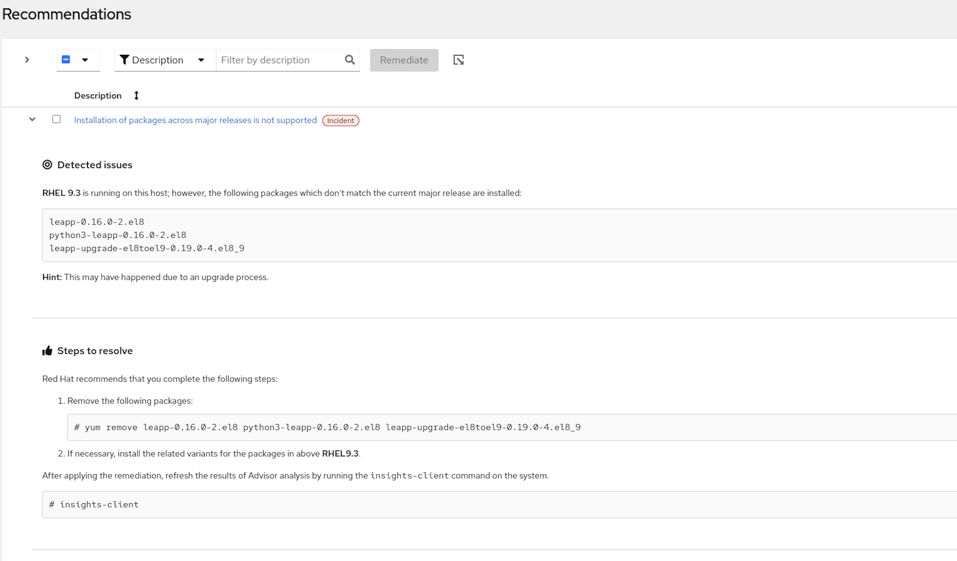Toggle the bulk select checkbox

pyautogui.click(x=66, y=60)
